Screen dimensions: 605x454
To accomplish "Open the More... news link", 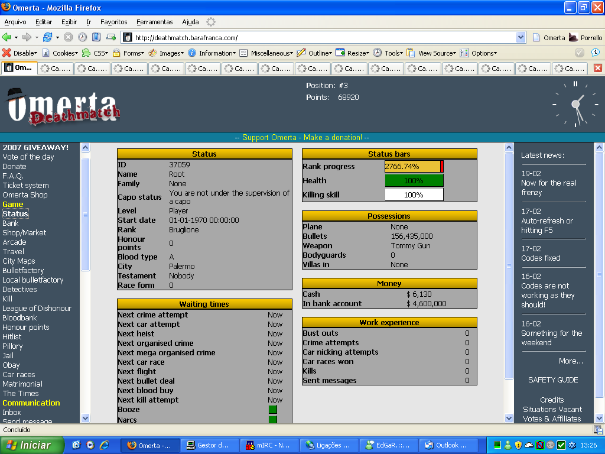I will (x=571, y=361).
